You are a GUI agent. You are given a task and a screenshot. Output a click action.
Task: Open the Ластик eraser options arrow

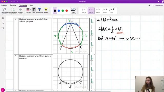[31, 9]
